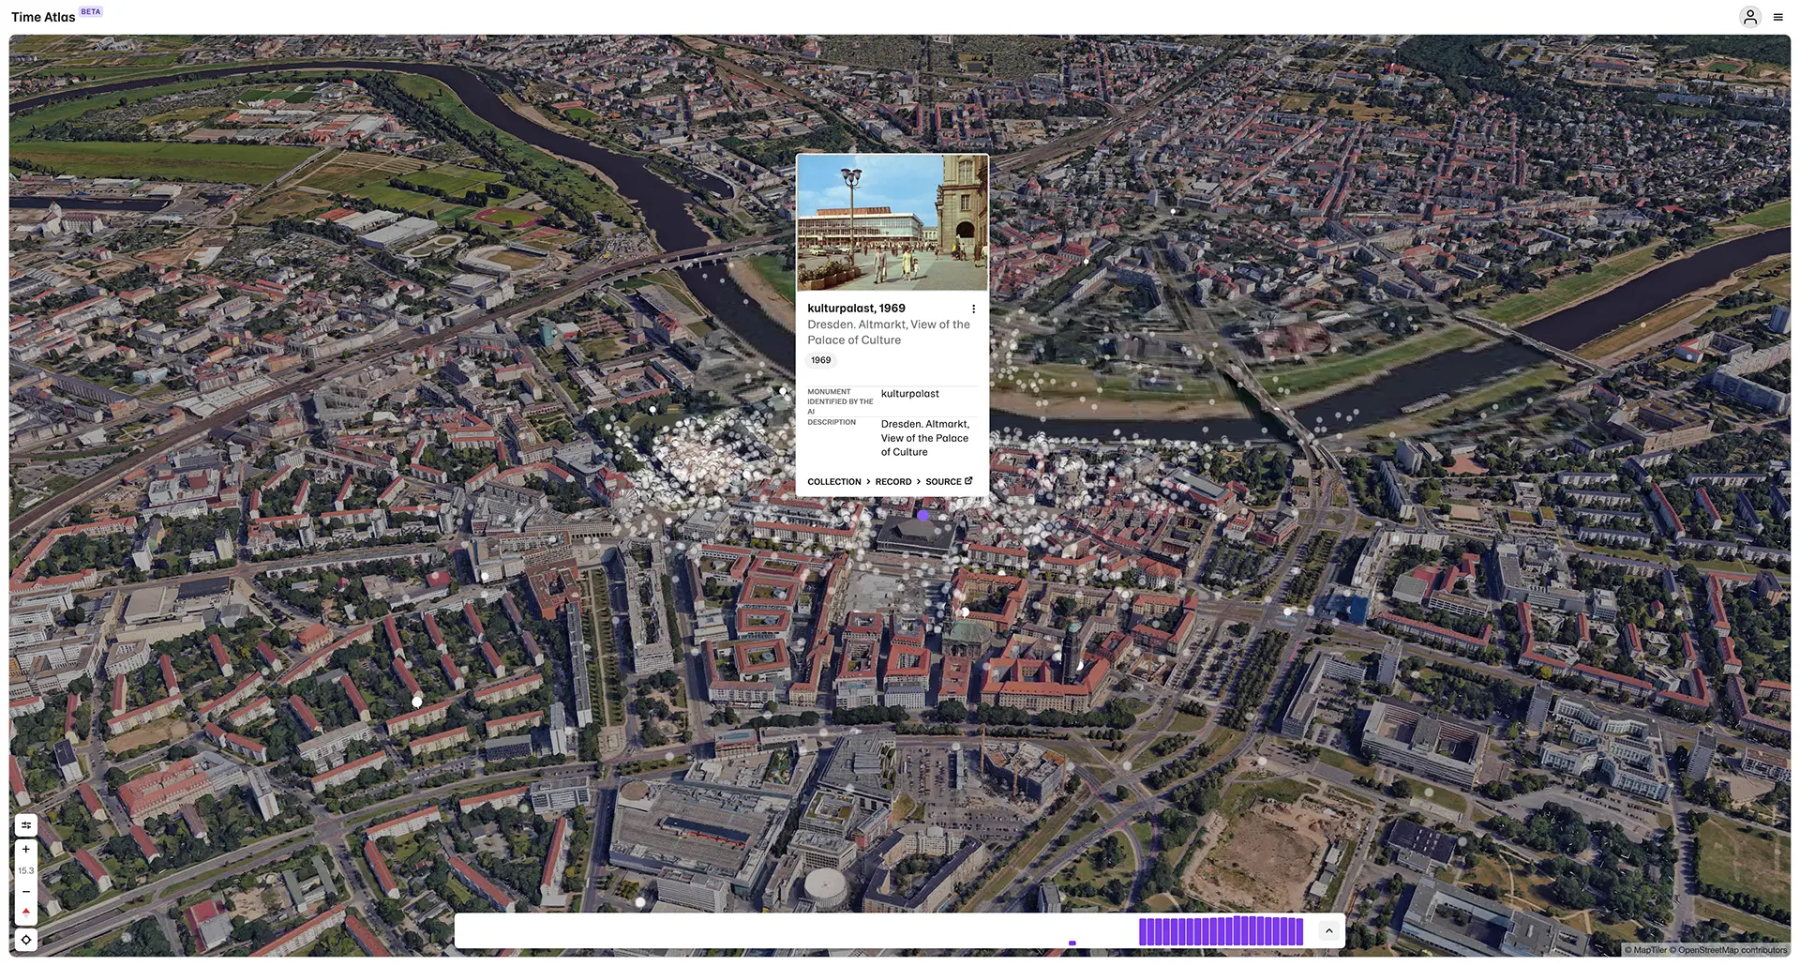
Task: Click the Kulturpalast photo thumbnail
Action: (892, 223)
